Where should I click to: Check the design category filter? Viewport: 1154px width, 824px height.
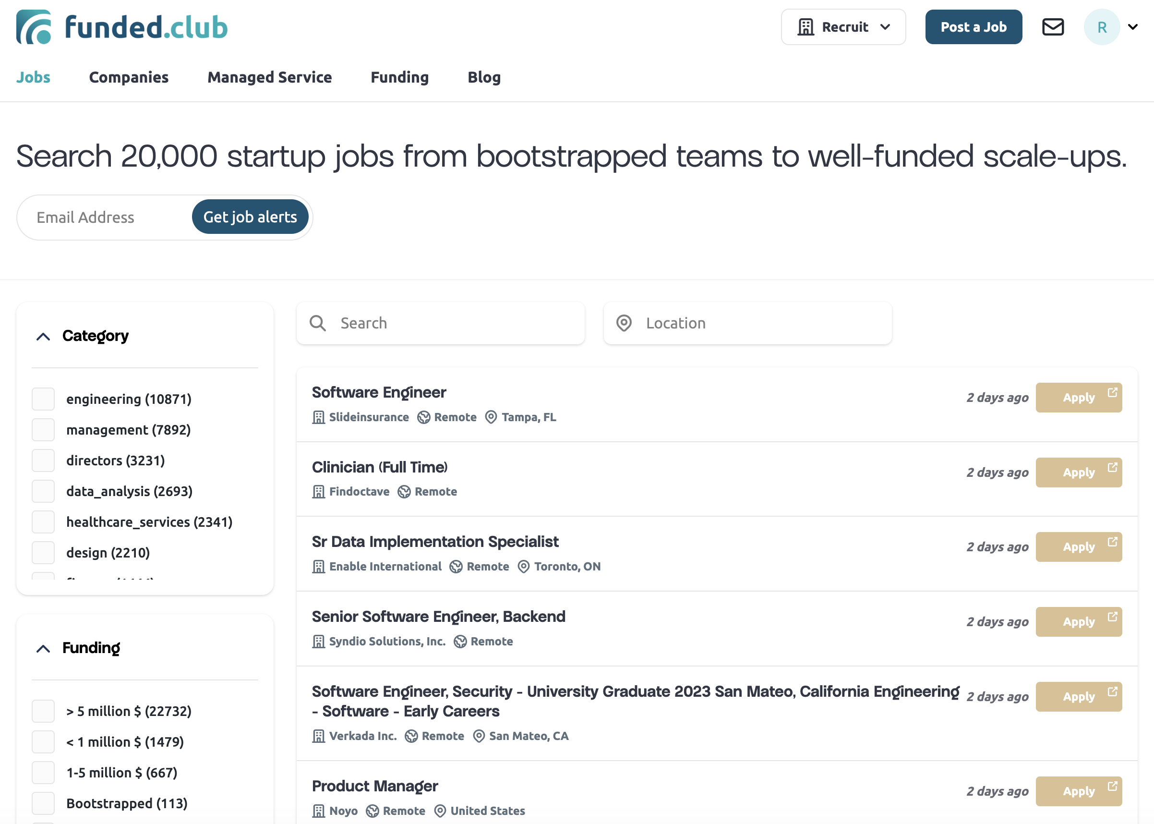tap(43, 553)
